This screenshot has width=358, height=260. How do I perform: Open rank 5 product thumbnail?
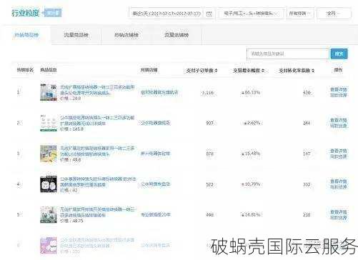(x=49, y=214)
